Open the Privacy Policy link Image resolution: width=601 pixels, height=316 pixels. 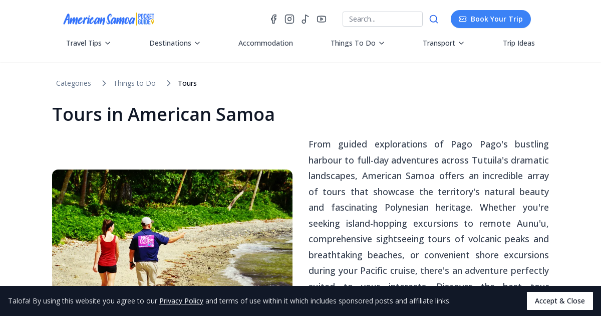click(181, 301)
